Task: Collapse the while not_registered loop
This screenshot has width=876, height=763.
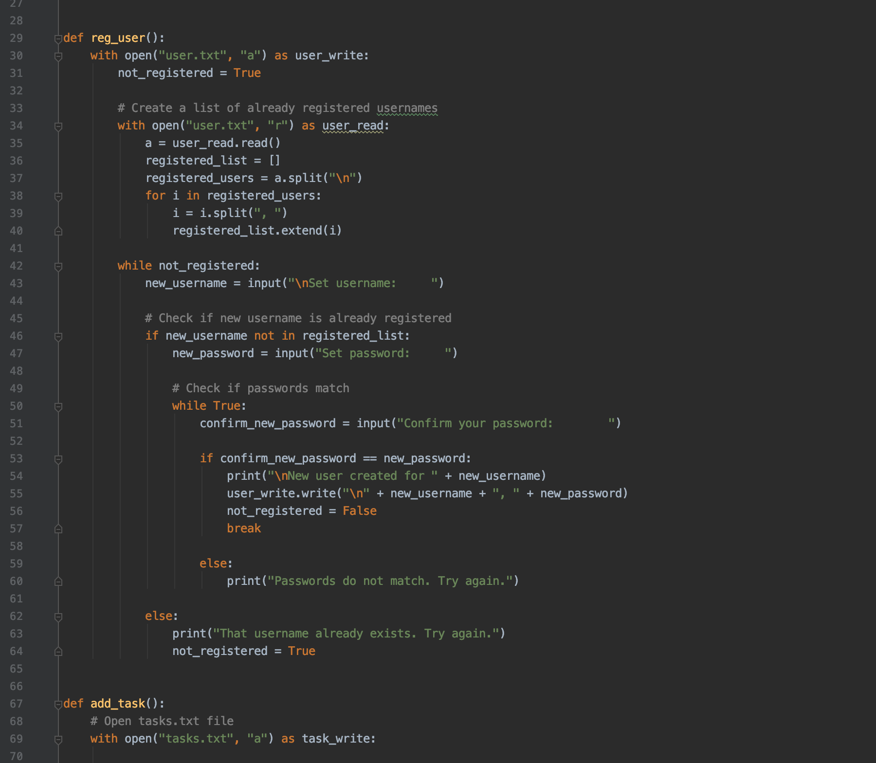Action: [58, 266]
